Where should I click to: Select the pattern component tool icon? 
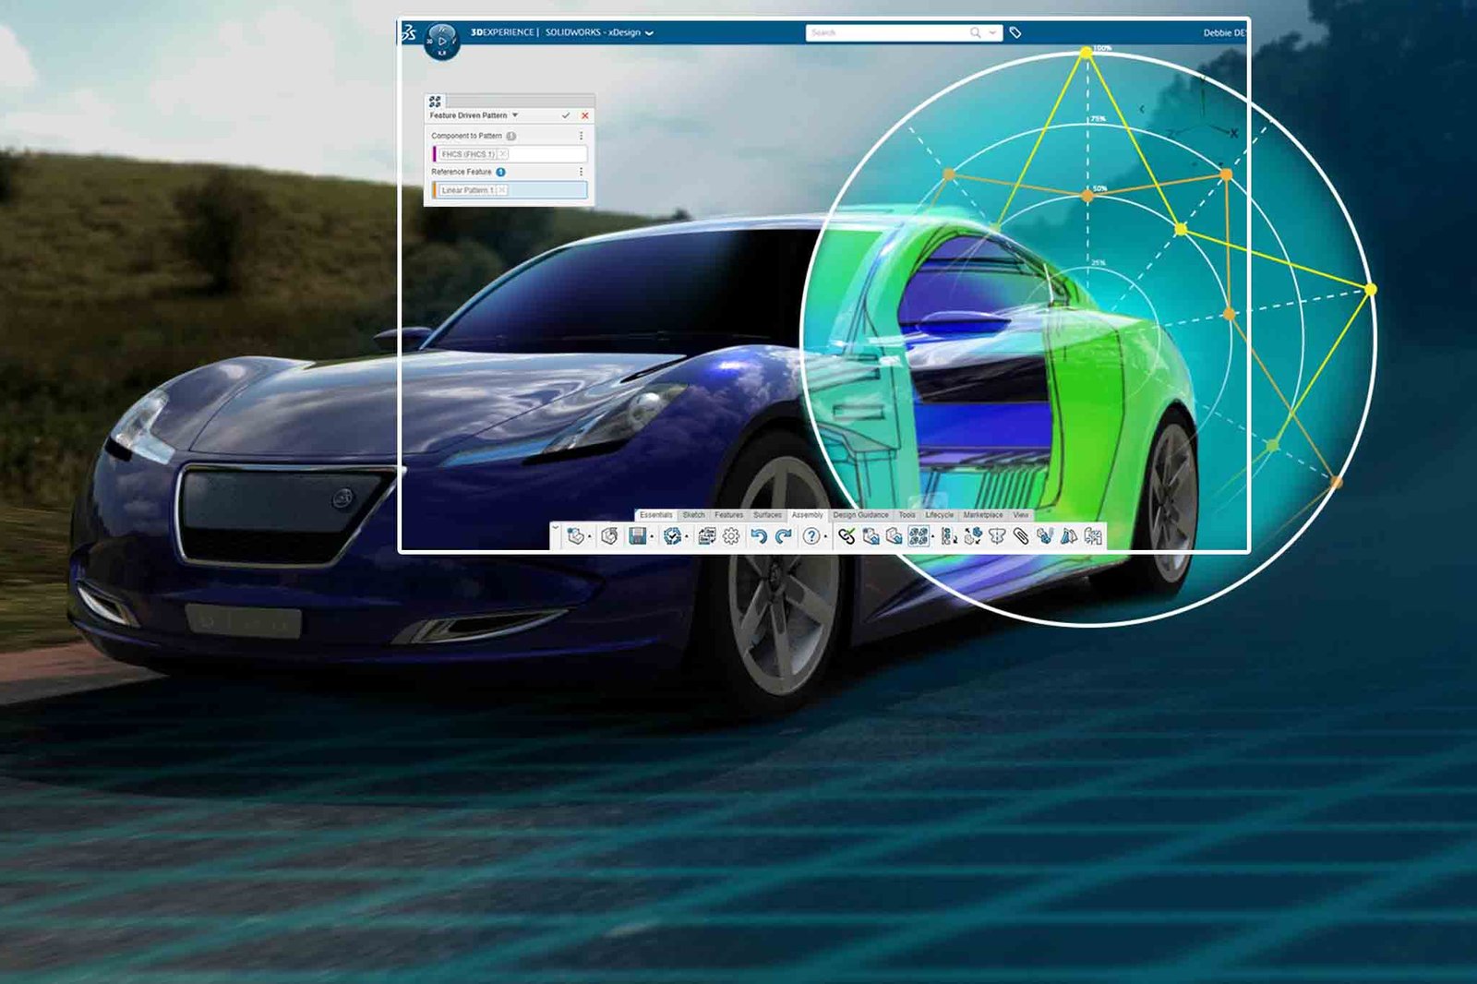click(918, 536)
